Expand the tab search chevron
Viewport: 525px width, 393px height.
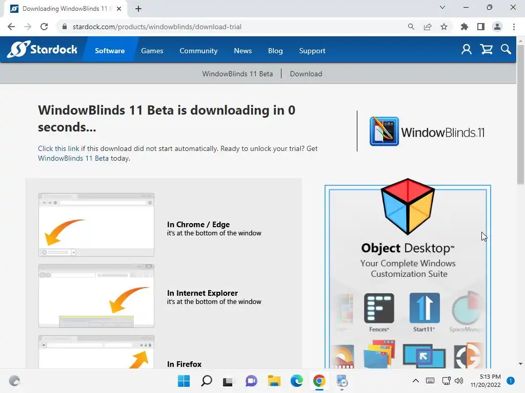[x=442, y=7]
